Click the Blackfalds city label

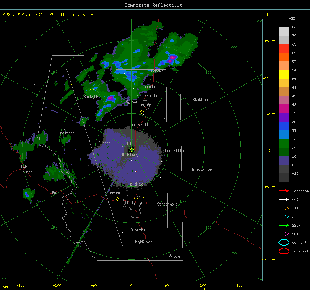click(x=146, y=96)
